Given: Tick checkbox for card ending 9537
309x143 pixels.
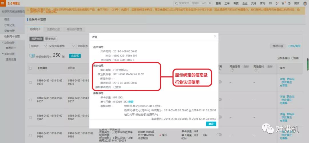Looking at the screenshot, I should (x=30, y=100).
